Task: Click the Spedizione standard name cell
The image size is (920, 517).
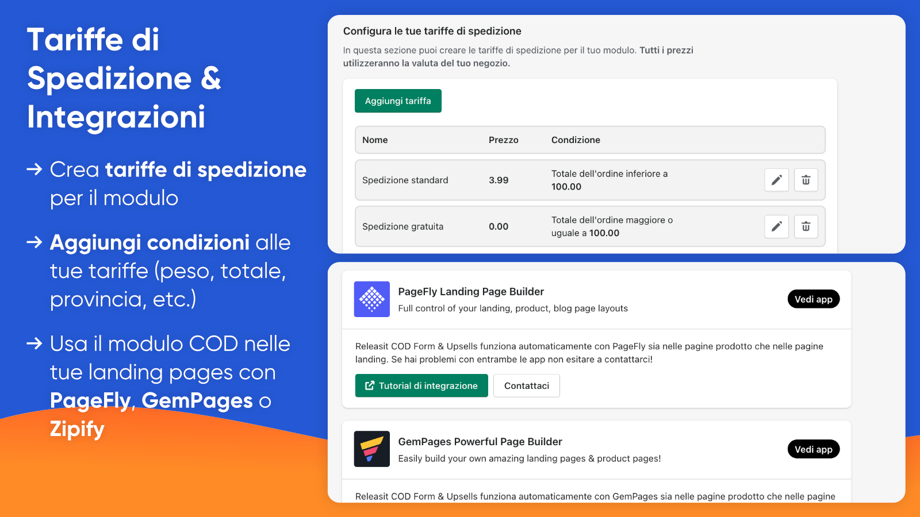Action: pyautogui.click(x=405, y=180)
